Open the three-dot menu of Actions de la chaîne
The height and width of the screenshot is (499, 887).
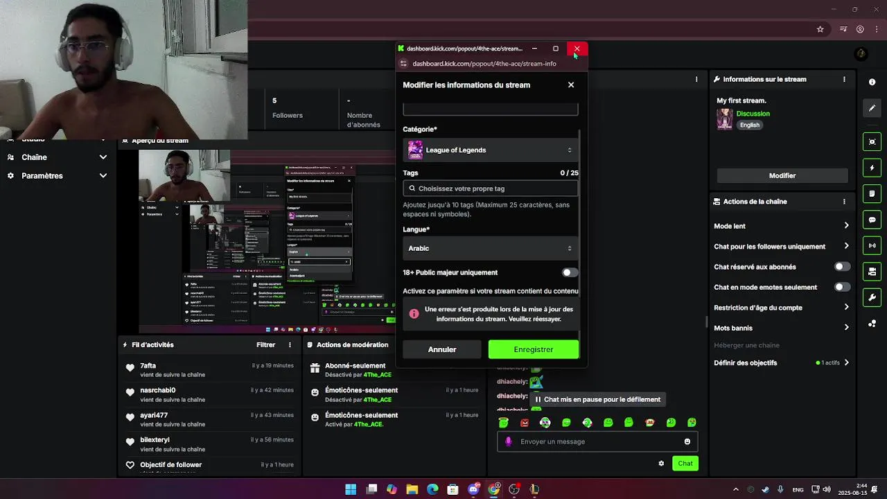tap(844, 202)
